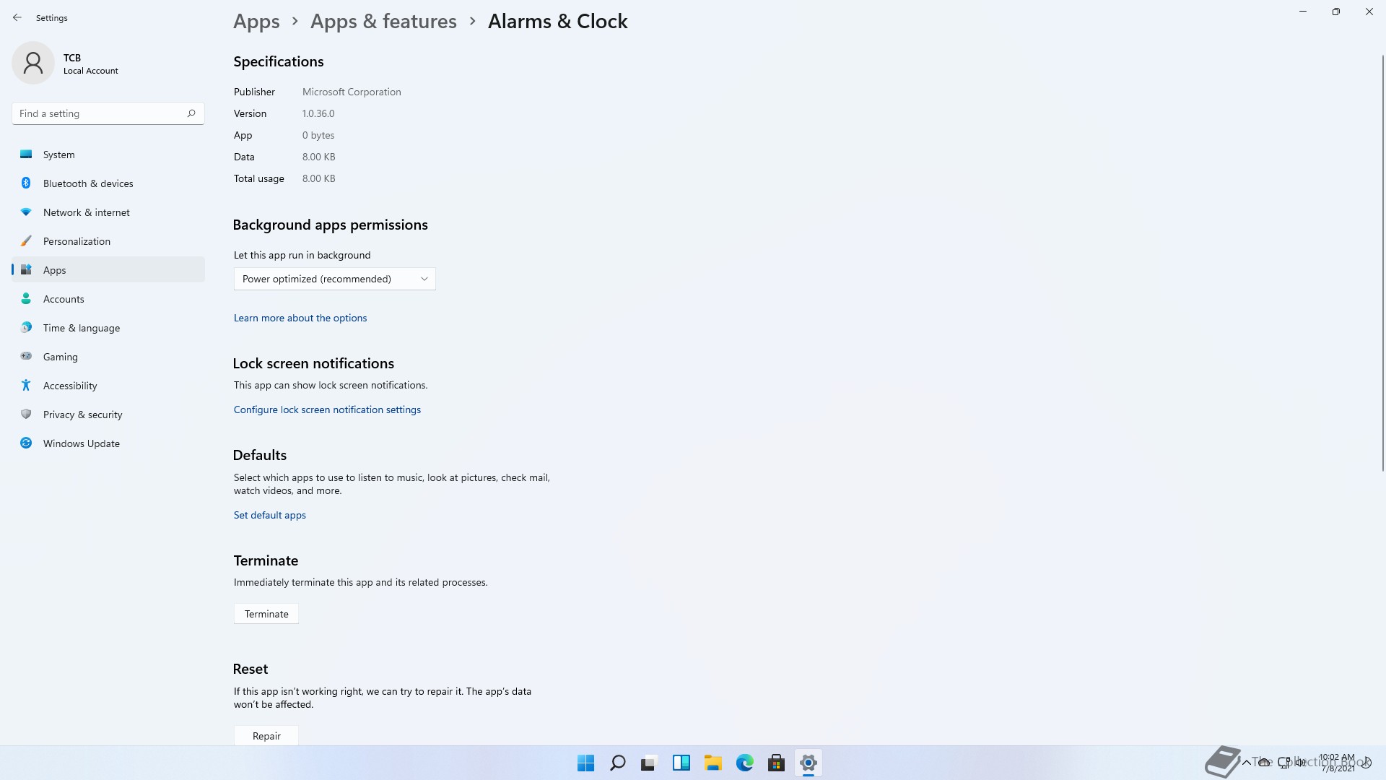The image size is (1386, 780).
Task: Navigate to Apps & features breadcrumb
Action: [x=383, y=22]
